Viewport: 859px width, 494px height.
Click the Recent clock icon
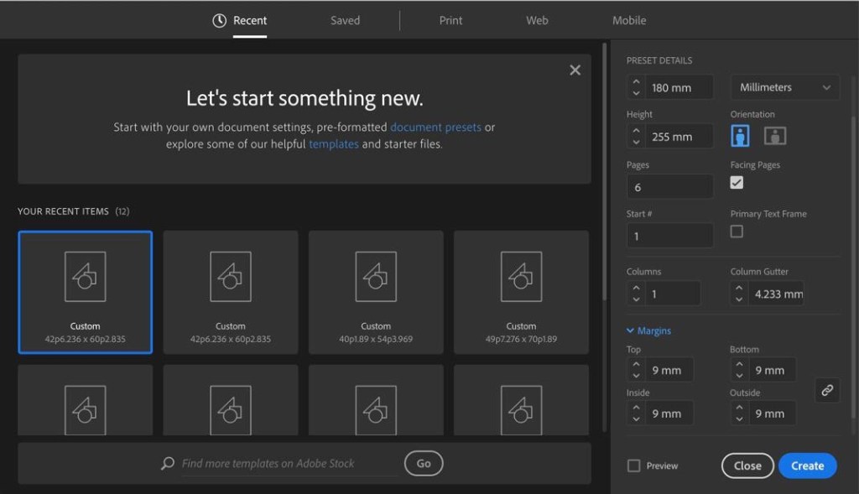click(219, 21)
